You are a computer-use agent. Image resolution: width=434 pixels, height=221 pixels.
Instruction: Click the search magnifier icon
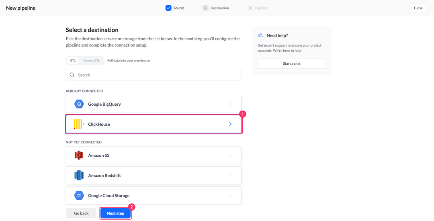72,75
